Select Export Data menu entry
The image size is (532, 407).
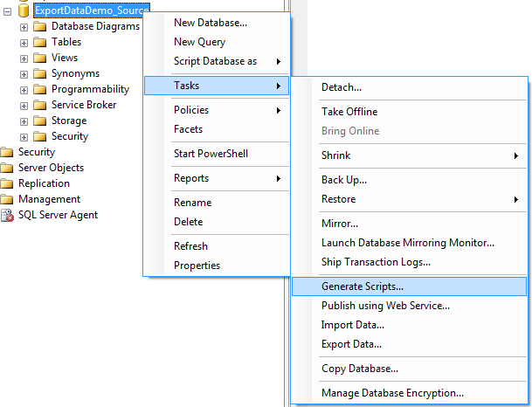pyautogui.click(x=351, y=344)
